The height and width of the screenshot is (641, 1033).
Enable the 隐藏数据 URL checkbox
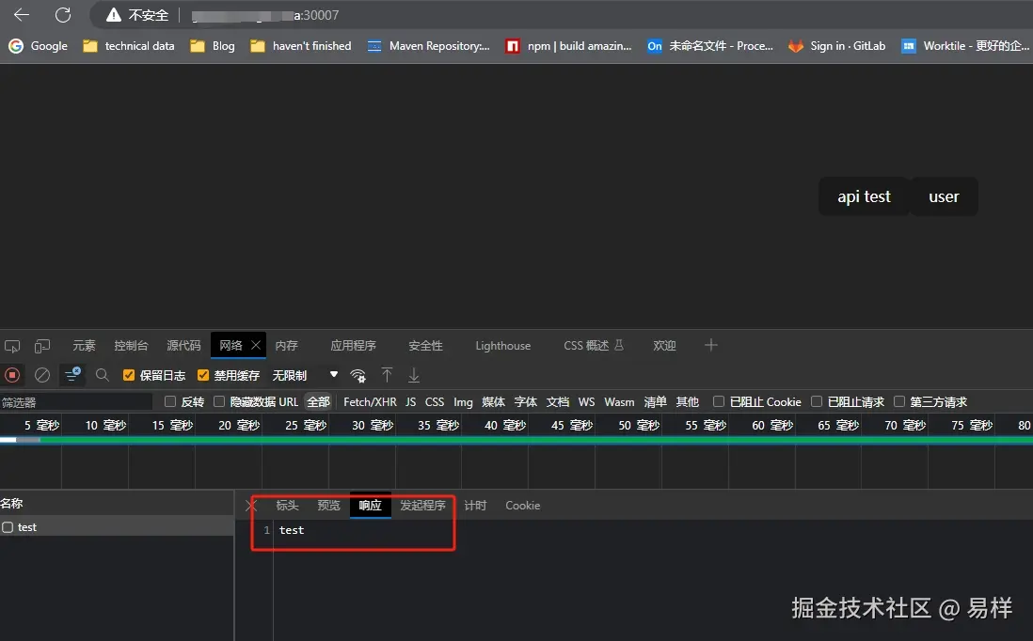[x=219, y=401]
